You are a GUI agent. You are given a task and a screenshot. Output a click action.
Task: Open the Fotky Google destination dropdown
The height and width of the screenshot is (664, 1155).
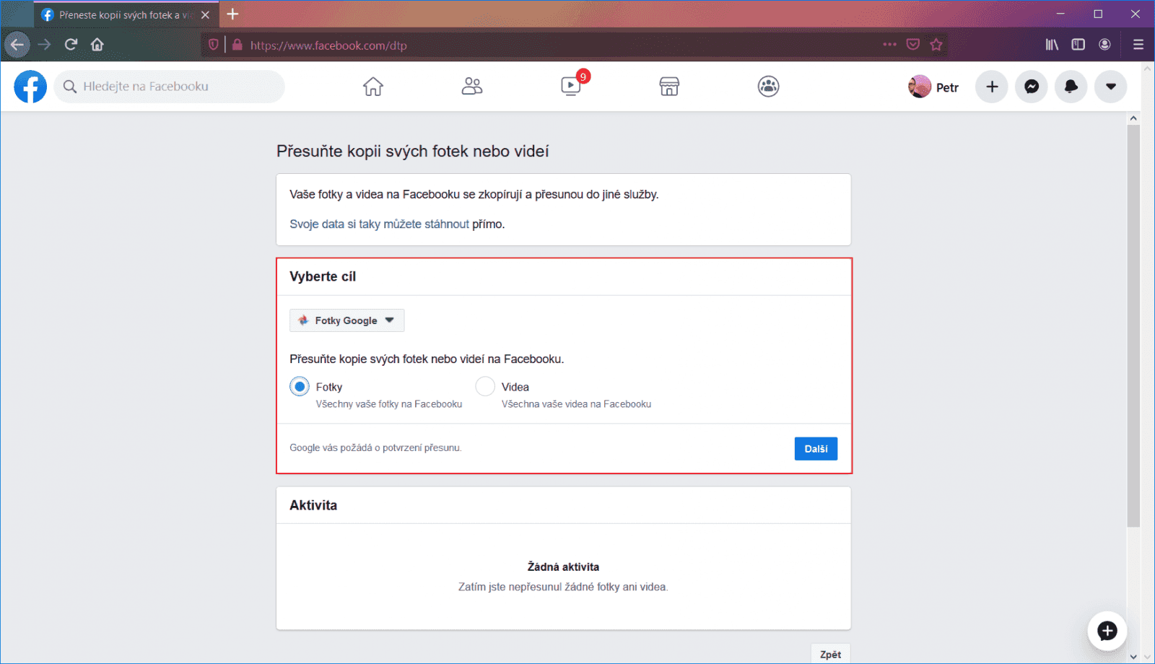point(347,320)
